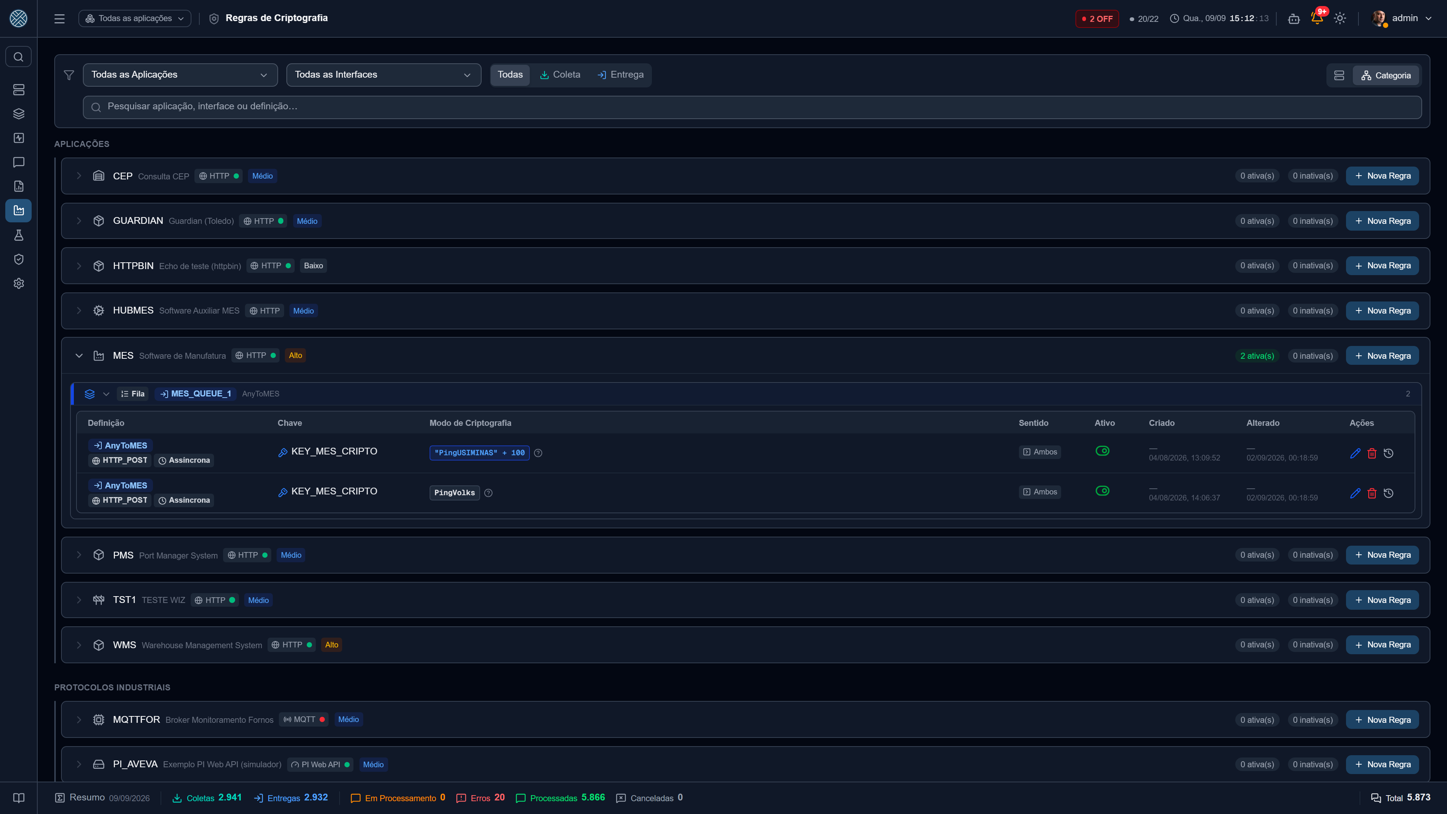The height and width of the screenshot is (814, 1447).
Task: Add Nova Regra for GUARDIAN
Action: coord(1382,221)
